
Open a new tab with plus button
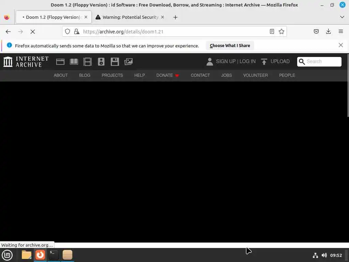[x=176, y=17]
